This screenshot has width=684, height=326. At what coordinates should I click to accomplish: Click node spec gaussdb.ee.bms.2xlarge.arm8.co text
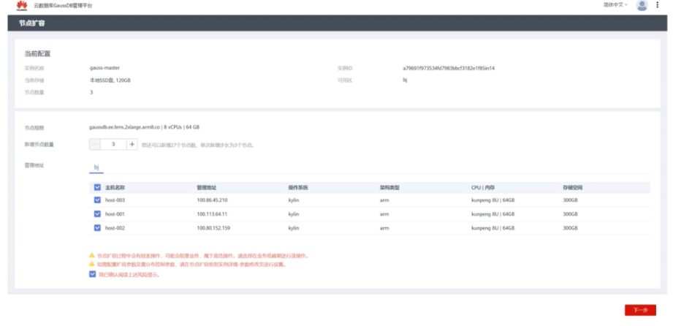[125, 127]
